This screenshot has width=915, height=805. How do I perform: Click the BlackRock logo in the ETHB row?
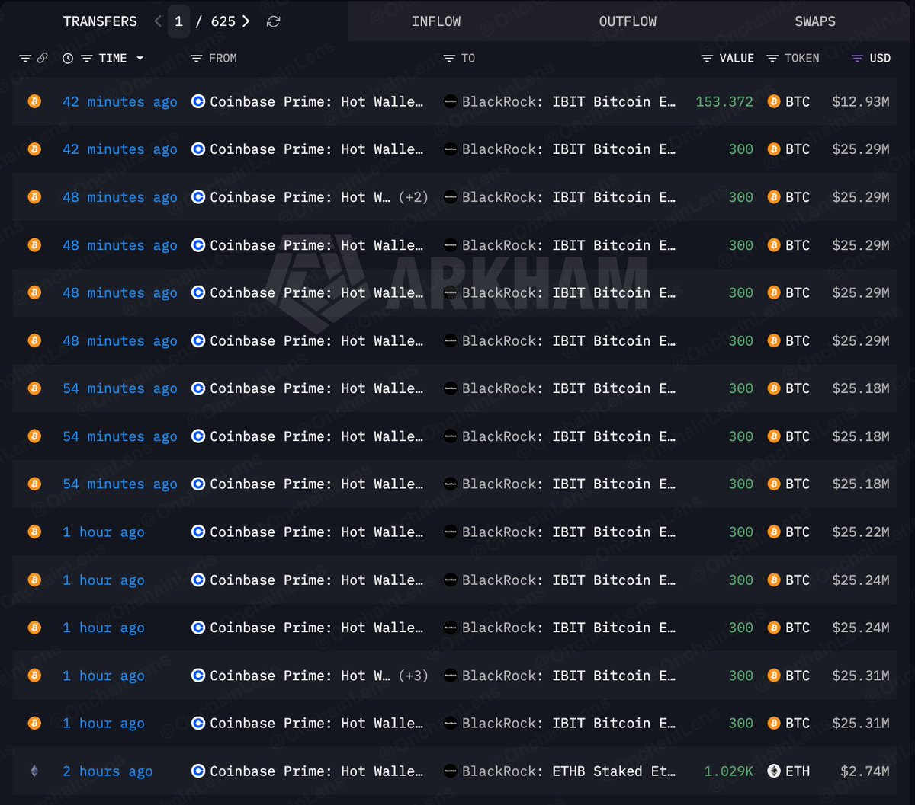click(x=451, y=771)
